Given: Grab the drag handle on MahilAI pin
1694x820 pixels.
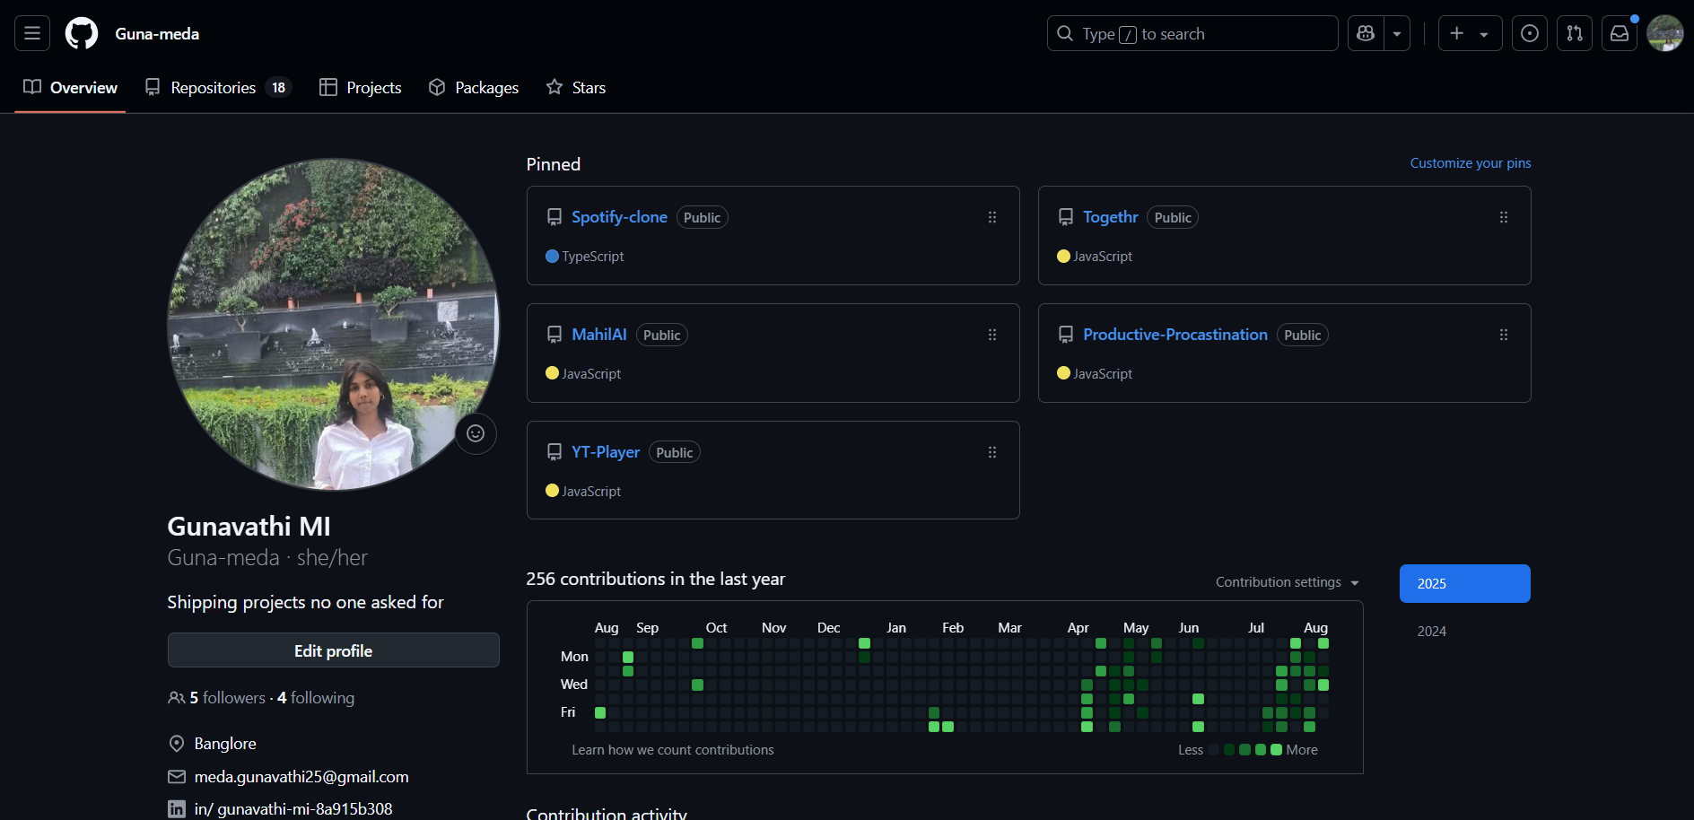Looking at the screenshot, I should (x=992, y=335).
